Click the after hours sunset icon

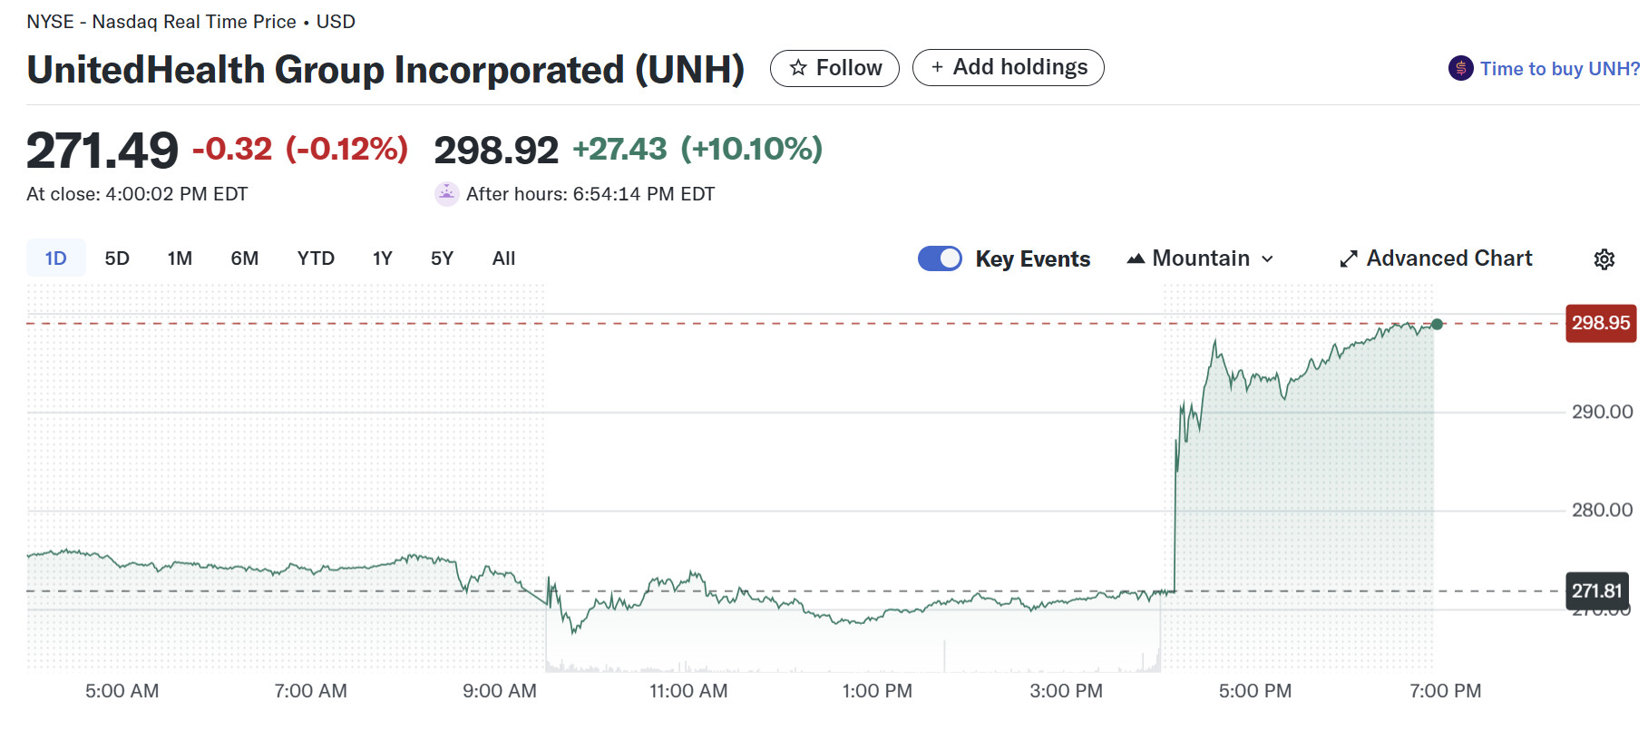click(x=446, y=194)
